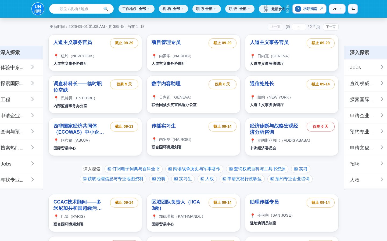Screen dimensions: 387x241
Task: Click the 招聘 tag chip
Action: (x=159, y=179)
